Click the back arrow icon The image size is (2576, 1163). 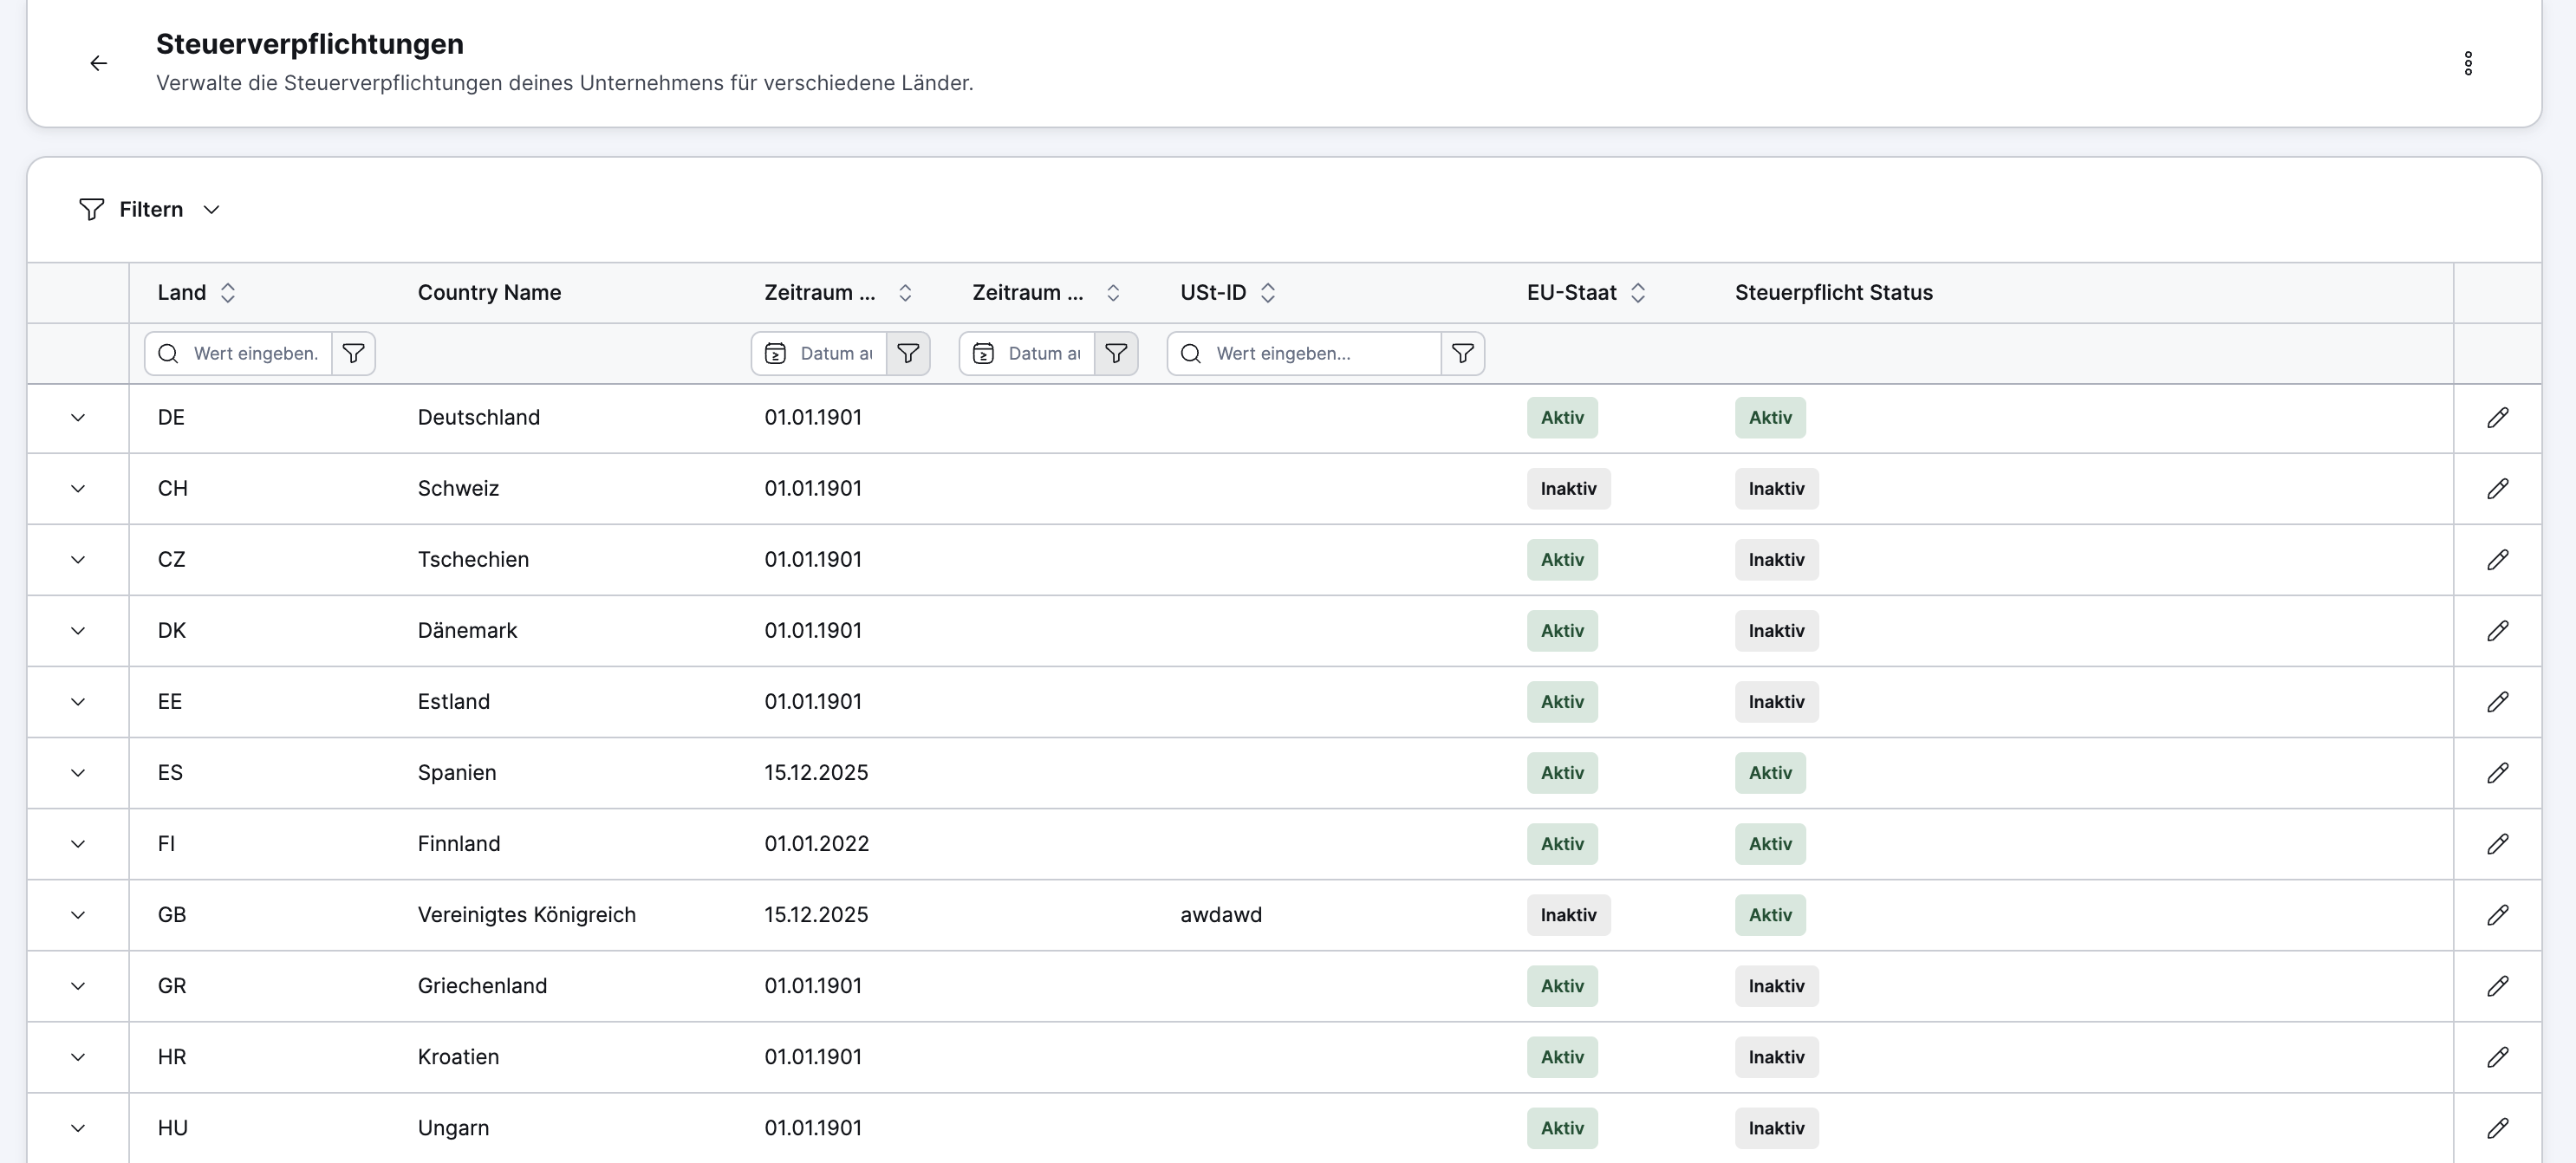click(98, 63)
